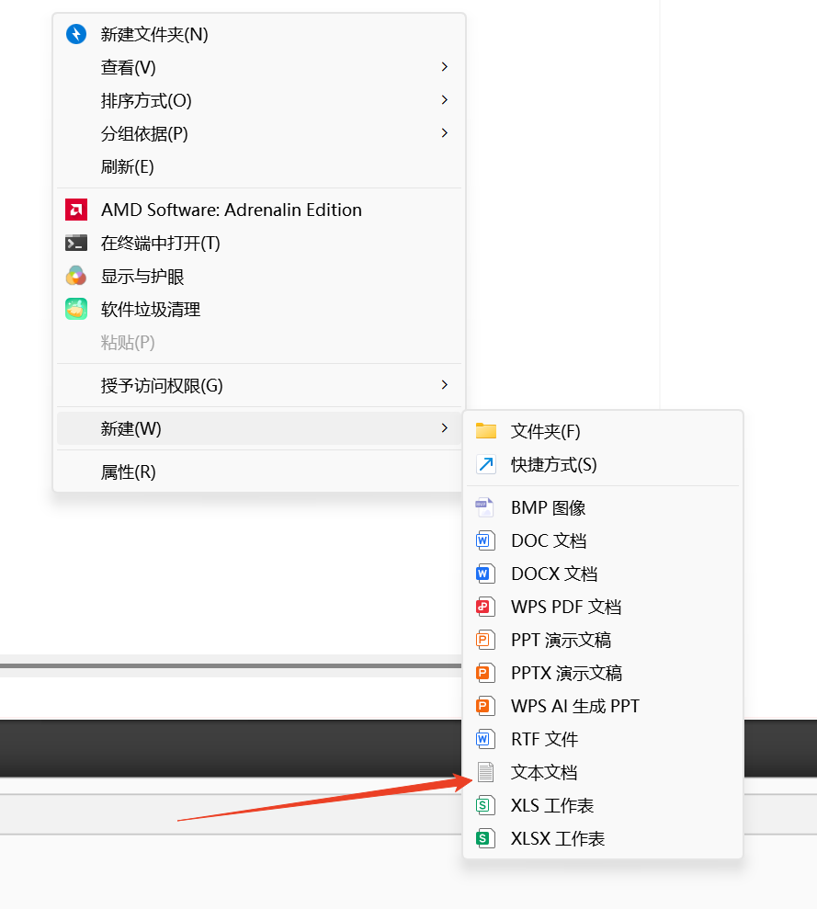Click the colorful 显示与护眼 icon
The image size is (817, 909).
[x=76, y=276]
